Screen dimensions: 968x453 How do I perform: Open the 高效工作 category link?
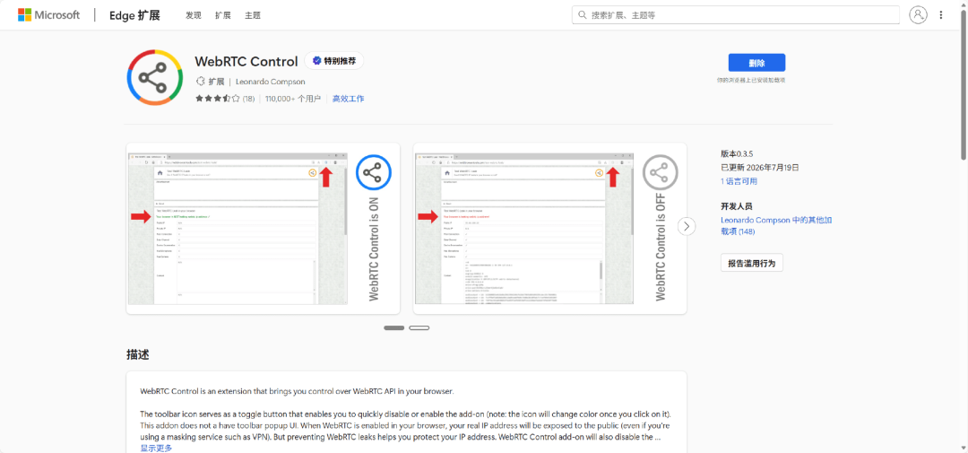coord(348,99)
